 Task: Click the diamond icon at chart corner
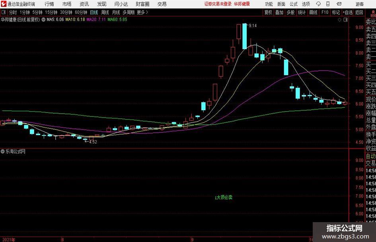click(x=339, y=20)
